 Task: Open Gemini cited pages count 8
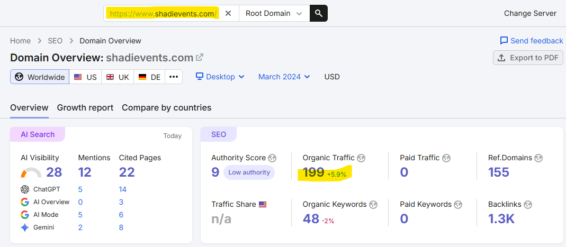pyautogui.click(x=121, y=227)
